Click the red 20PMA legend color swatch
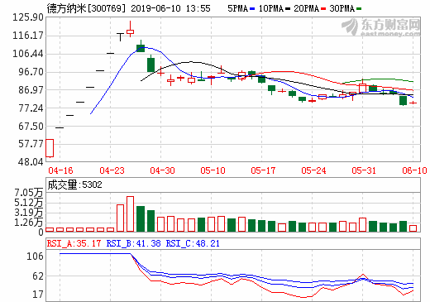Screen dimensions: 430x302 [x=323, y=9]
